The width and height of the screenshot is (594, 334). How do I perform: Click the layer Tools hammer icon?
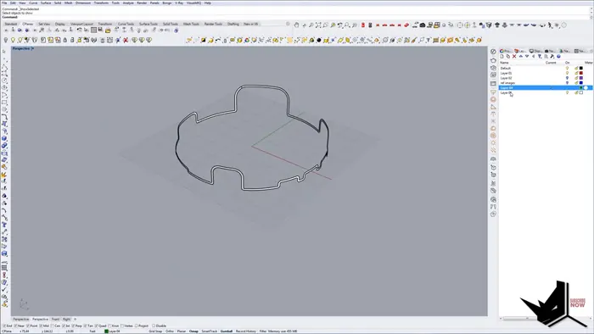click(552, 56)
